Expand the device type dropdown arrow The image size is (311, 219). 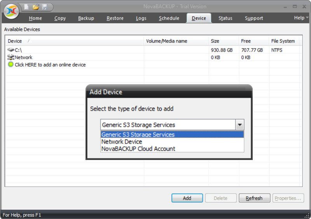239,125
